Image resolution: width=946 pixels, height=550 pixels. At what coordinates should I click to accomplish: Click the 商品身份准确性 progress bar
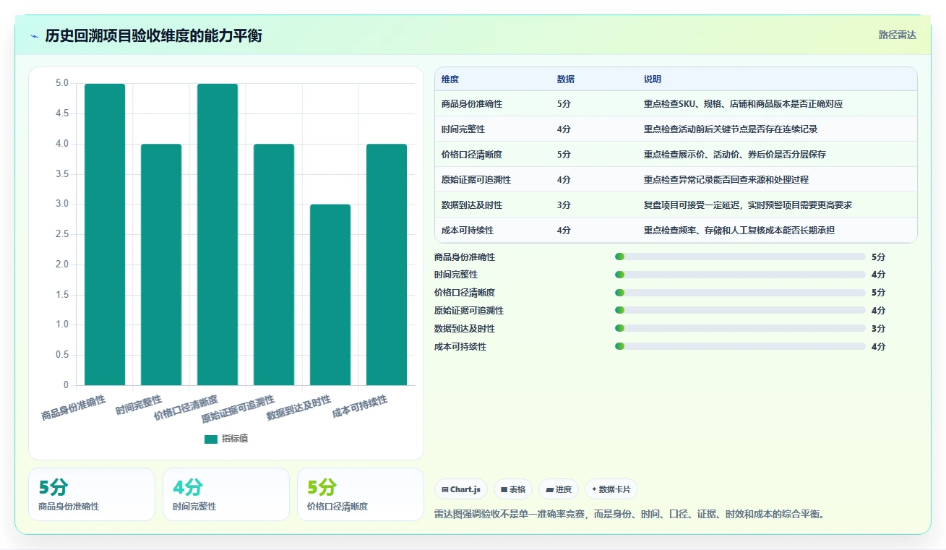point(740,257)
